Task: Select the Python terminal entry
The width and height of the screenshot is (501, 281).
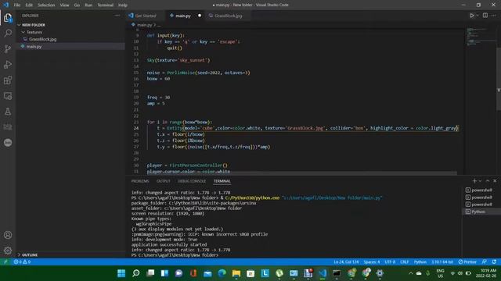Action: [x=481, y=212]
